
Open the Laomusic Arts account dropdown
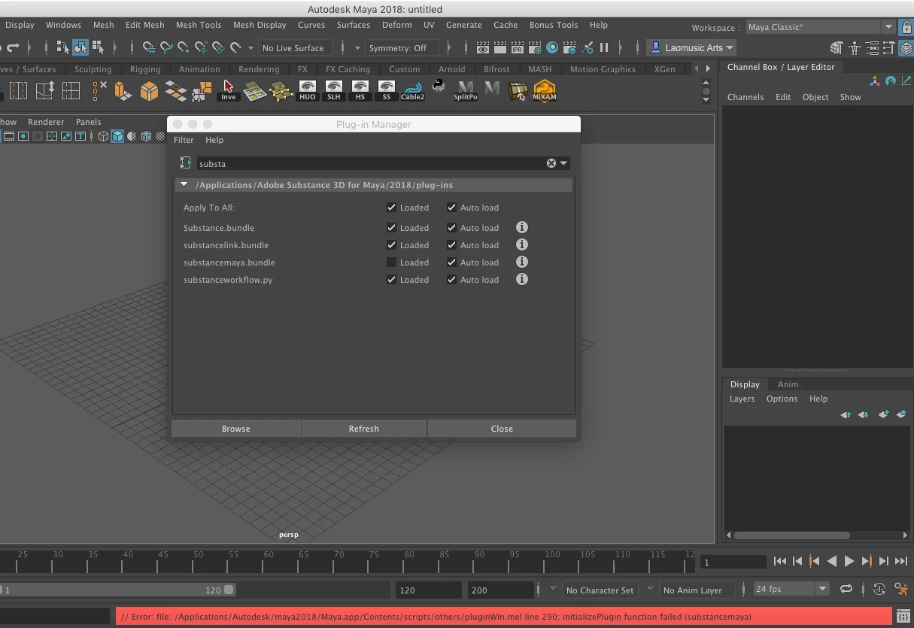691,47
